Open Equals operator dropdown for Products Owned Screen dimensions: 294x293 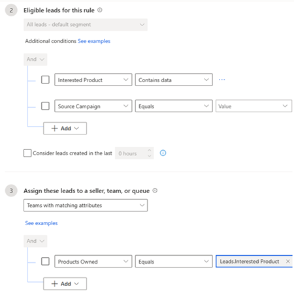(174, 262)
